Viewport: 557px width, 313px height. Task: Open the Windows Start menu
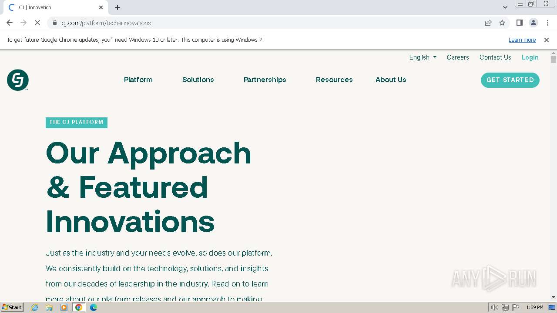12,307
